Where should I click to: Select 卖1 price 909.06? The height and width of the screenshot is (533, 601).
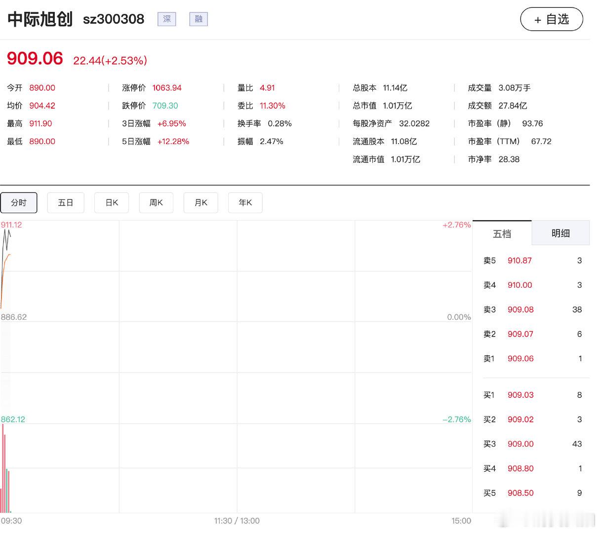click(x=521, y=358)
